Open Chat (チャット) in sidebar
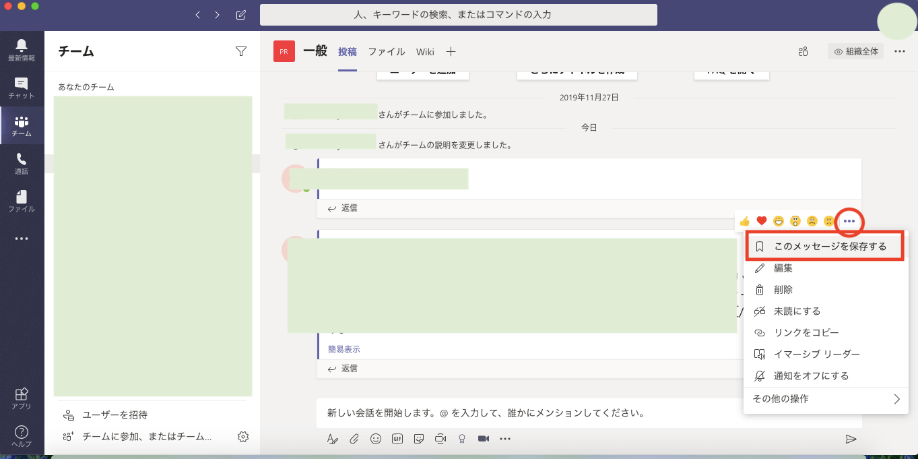Screen dimensions: 918x459 tap(22, 88)
